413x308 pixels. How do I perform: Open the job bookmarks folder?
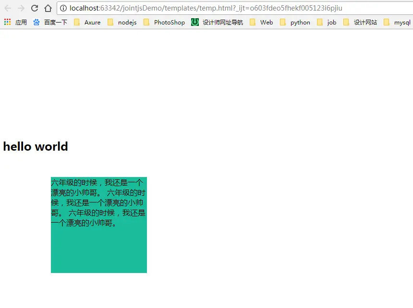pos(327,23)
